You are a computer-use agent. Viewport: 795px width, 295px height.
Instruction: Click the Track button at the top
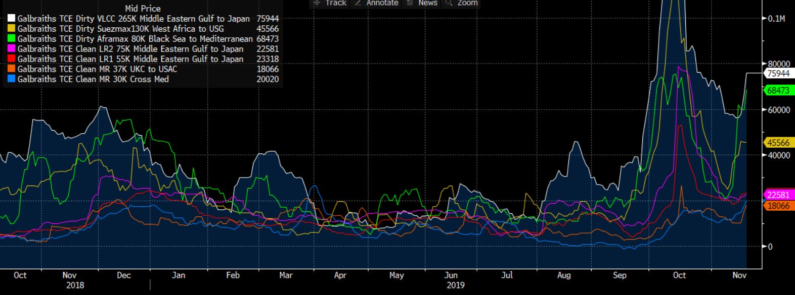pos(329,3)
